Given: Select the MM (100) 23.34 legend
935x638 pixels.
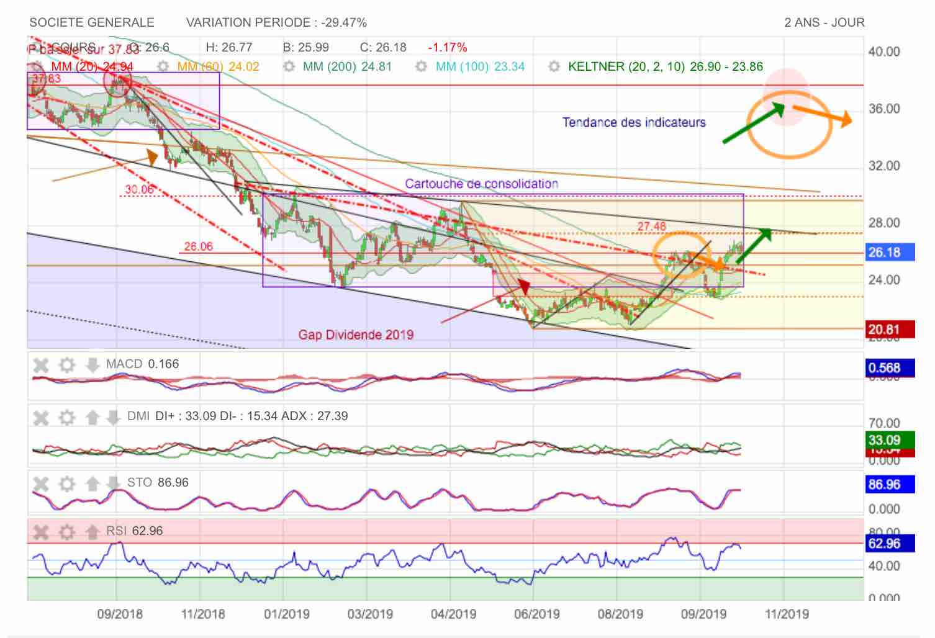Looking at the screenshot, I should click(480, 66).
